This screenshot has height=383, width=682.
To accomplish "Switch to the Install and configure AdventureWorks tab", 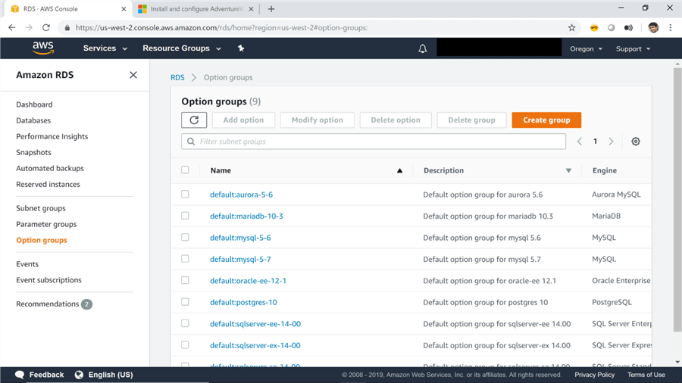I will [x=196, y=9].
